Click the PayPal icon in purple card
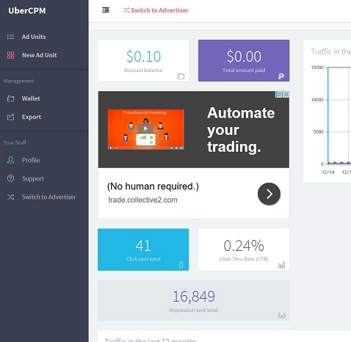Viewport: 351px width, 342px height. [281, 76]
